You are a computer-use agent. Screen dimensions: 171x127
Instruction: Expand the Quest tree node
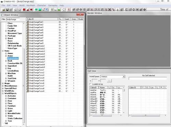(6, 38)
